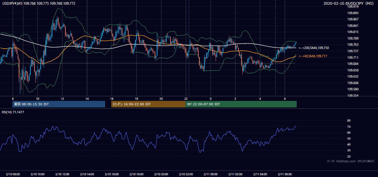Click price axis label 109.815

[353, 32]
